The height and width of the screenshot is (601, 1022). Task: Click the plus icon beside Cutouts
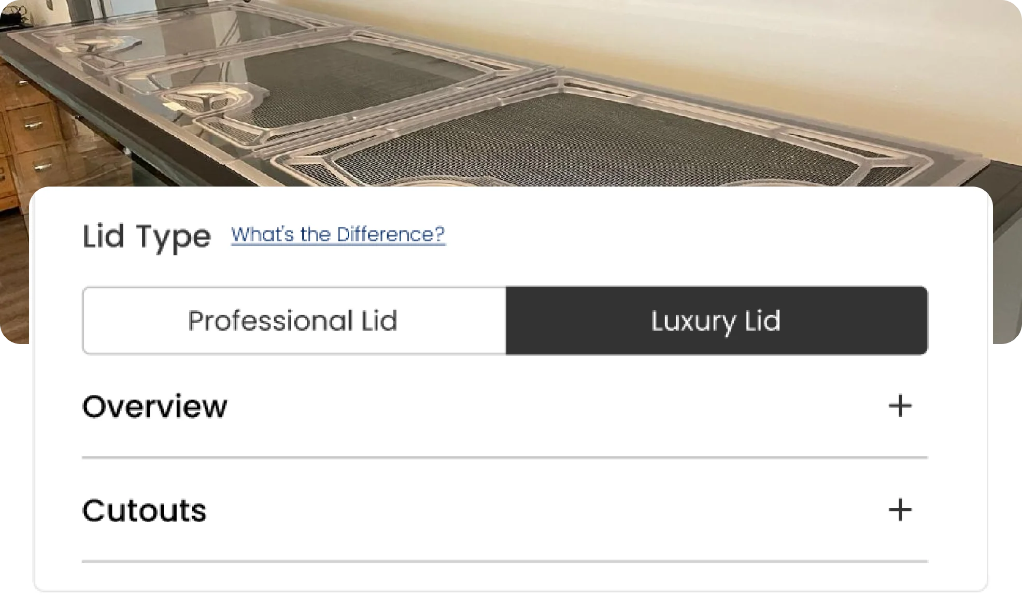click(900, 510)
